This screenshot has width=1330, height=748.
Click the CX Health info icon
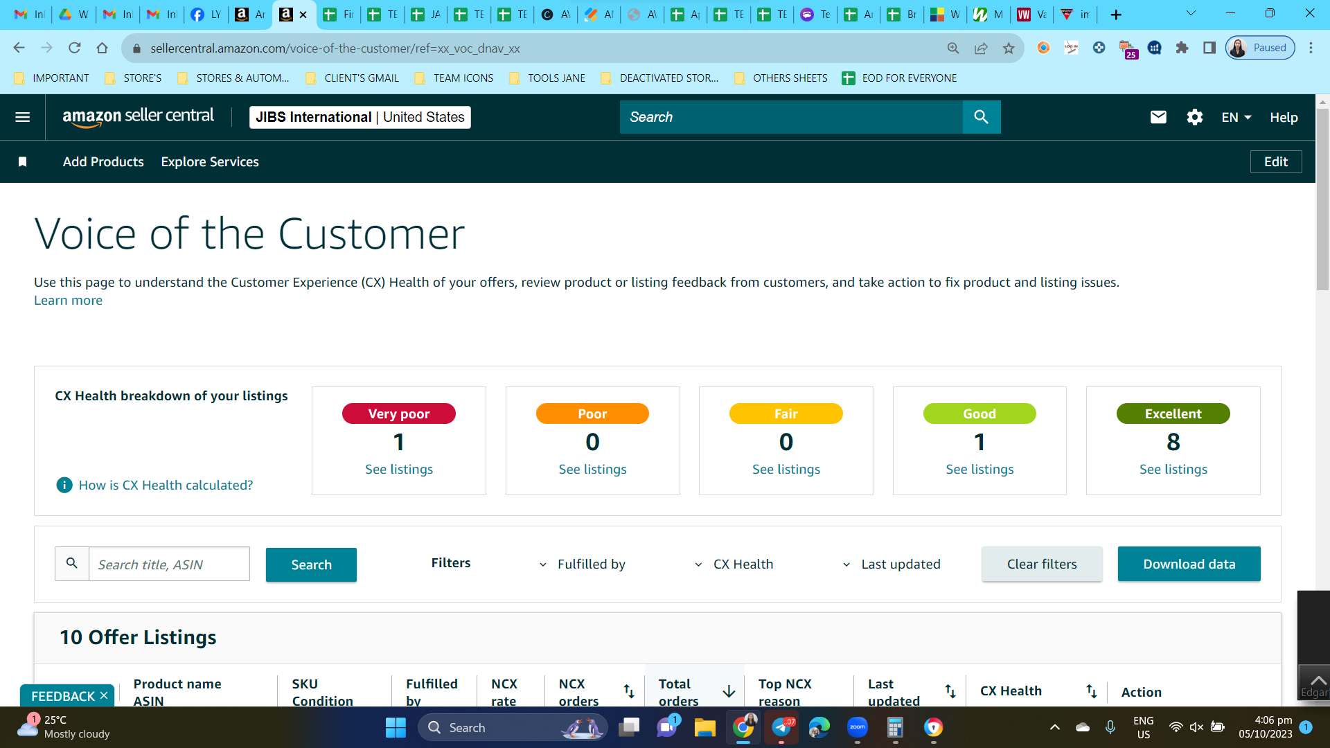[x=64, y=485]
